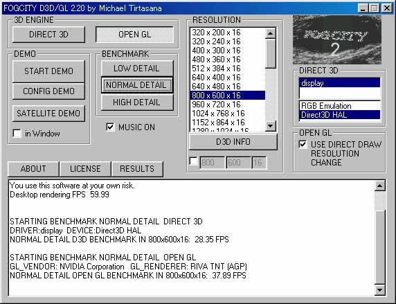
Task: Run the HIGH DETAIL benchmark
Action: [137, 102]
